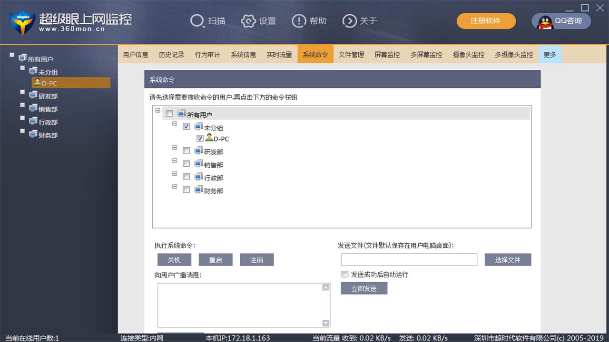The height and width of the screenshot is (342, 609).
Task: Enable 发送成功后自动运行 option
Action: point(344,274)
